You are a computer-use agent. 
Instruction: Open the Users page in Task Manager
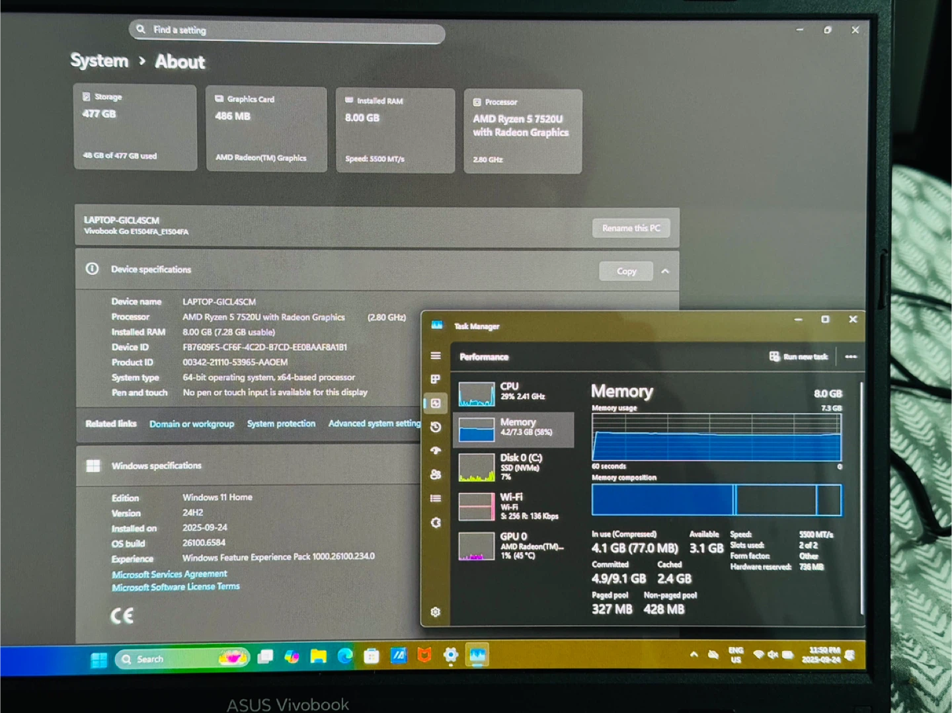point(435,474)
